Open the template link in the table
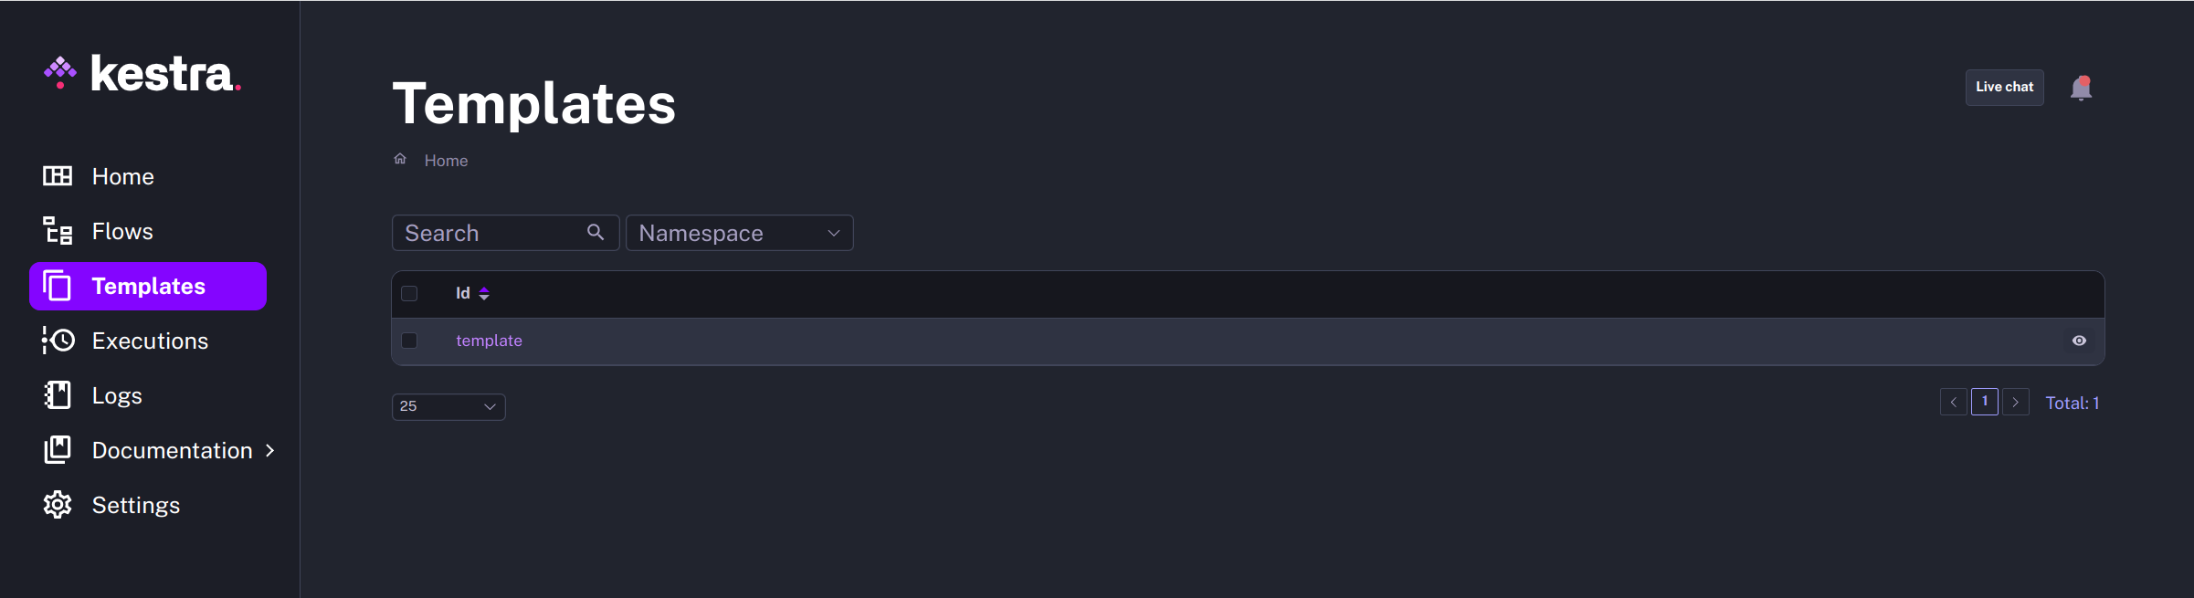Viewport: 2194px width, 598px height. [489, 340]
